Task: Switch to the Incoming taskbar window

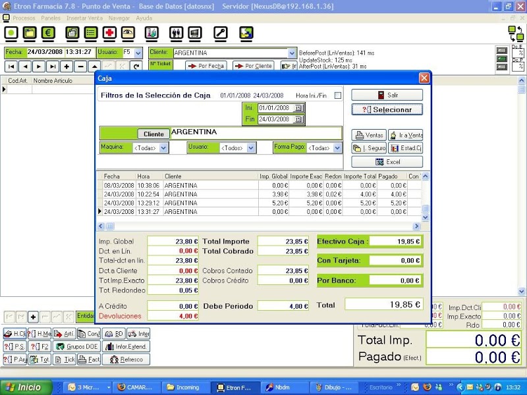Action: point(186,387)
